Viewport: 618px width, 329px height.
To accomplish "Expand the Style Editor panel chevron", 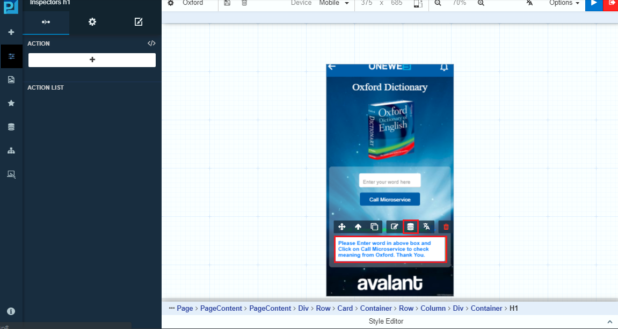I will point(610,321).
